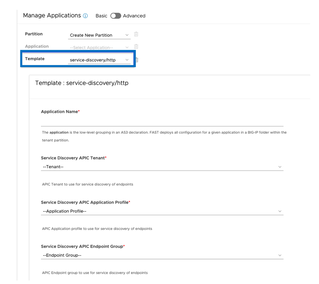Click the chevron arrow on the Endpoint Group dropdown
This screenshot has width=319, height=284.
pos(280,255)
